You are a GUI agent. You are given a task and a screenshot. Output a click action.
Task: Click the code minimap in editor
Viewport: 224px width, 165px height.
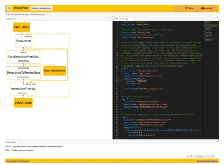211,31
